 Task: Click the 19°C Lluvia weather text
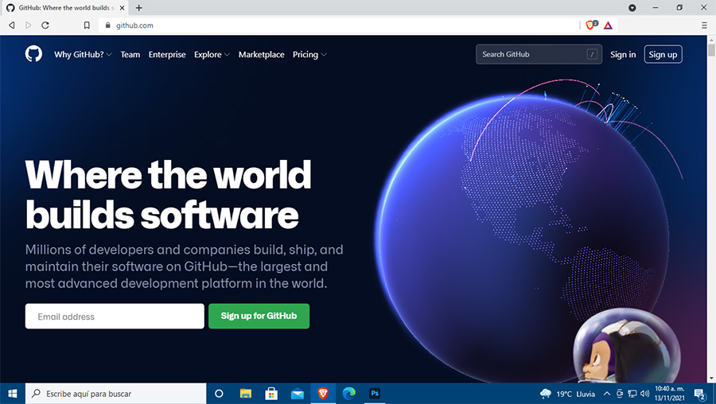pos(575,394)
